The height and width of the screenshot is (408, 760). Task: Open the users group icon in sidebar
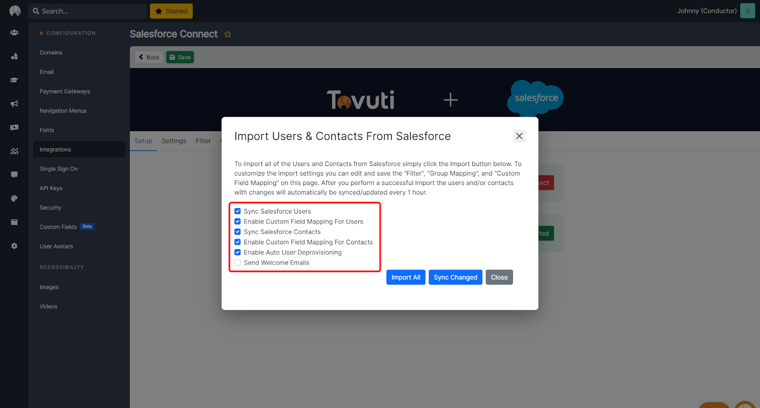point(14,33)
